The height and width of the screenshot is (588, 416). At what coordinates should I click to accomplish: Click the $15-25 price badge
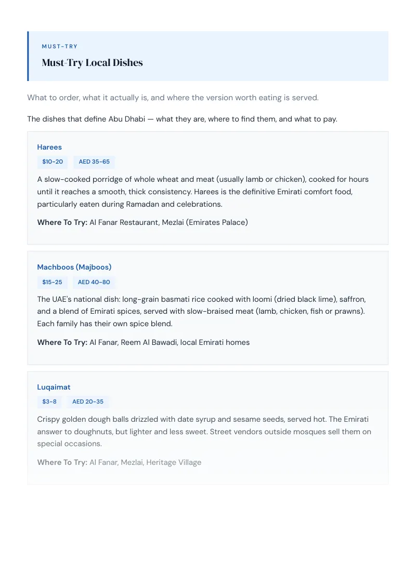click(52, 282)
